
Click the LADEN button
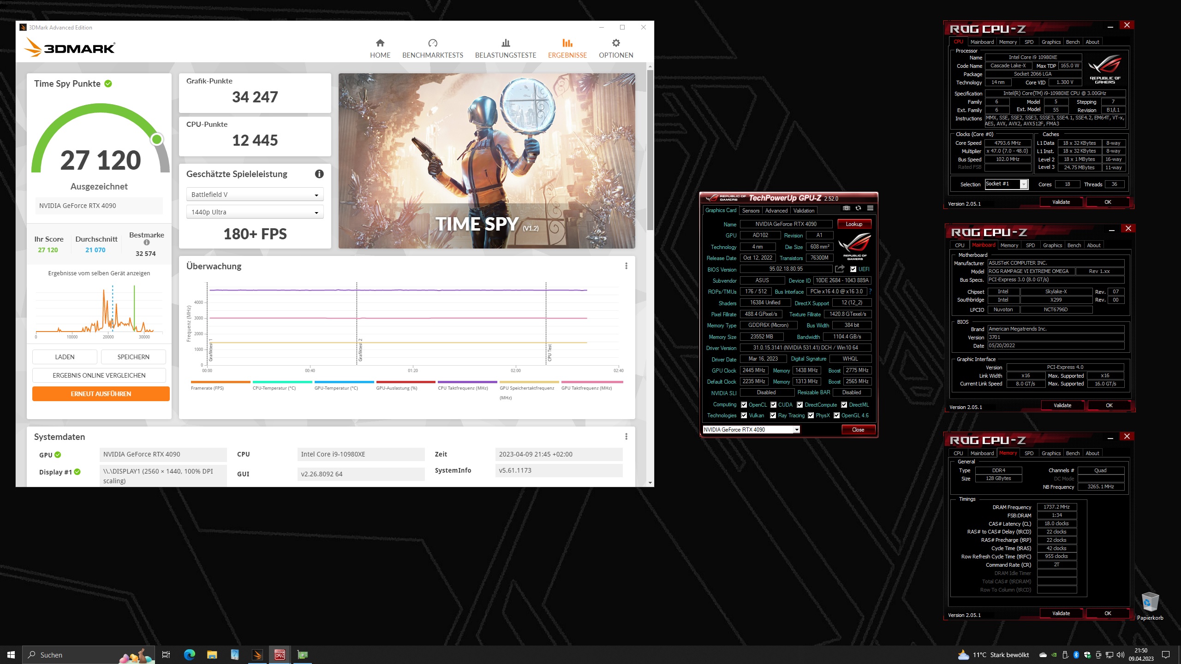(65, 357)
